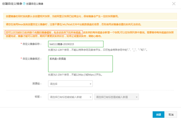Click the 标签 label
This screenshot has width=181, height=121.
pos(38,97)
